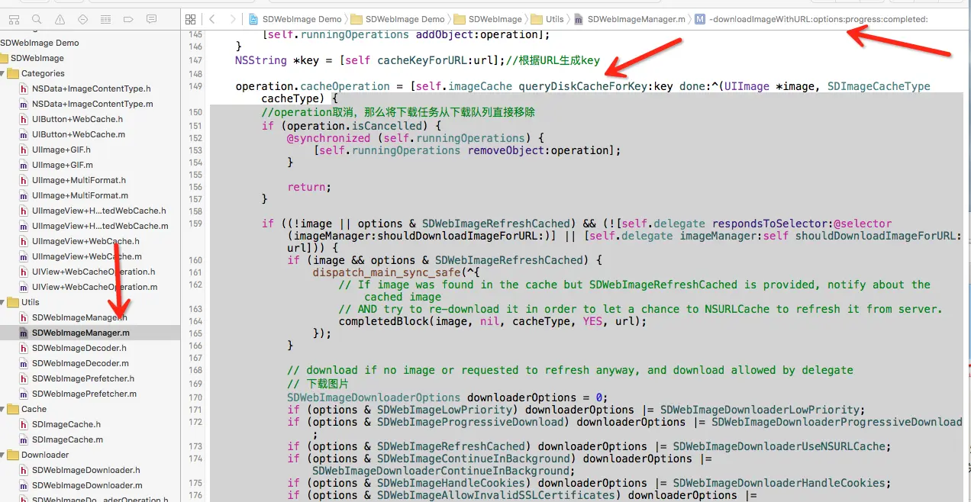The height and width of the screenshot is (502, 971).
Task: Click SDWebImage folder breadcrumb
Action: (488, 19)
